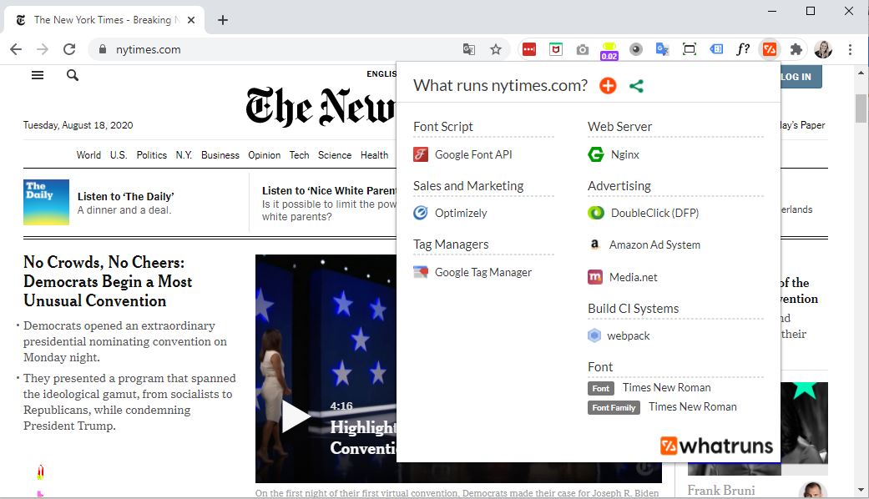Open a new browser tab
This screenshot has height=499, width=869.
(223, 20)
